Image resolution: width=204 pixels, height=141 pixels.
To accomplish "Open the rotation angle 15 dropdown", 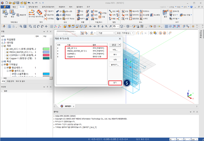I will (x=118, y=26).
